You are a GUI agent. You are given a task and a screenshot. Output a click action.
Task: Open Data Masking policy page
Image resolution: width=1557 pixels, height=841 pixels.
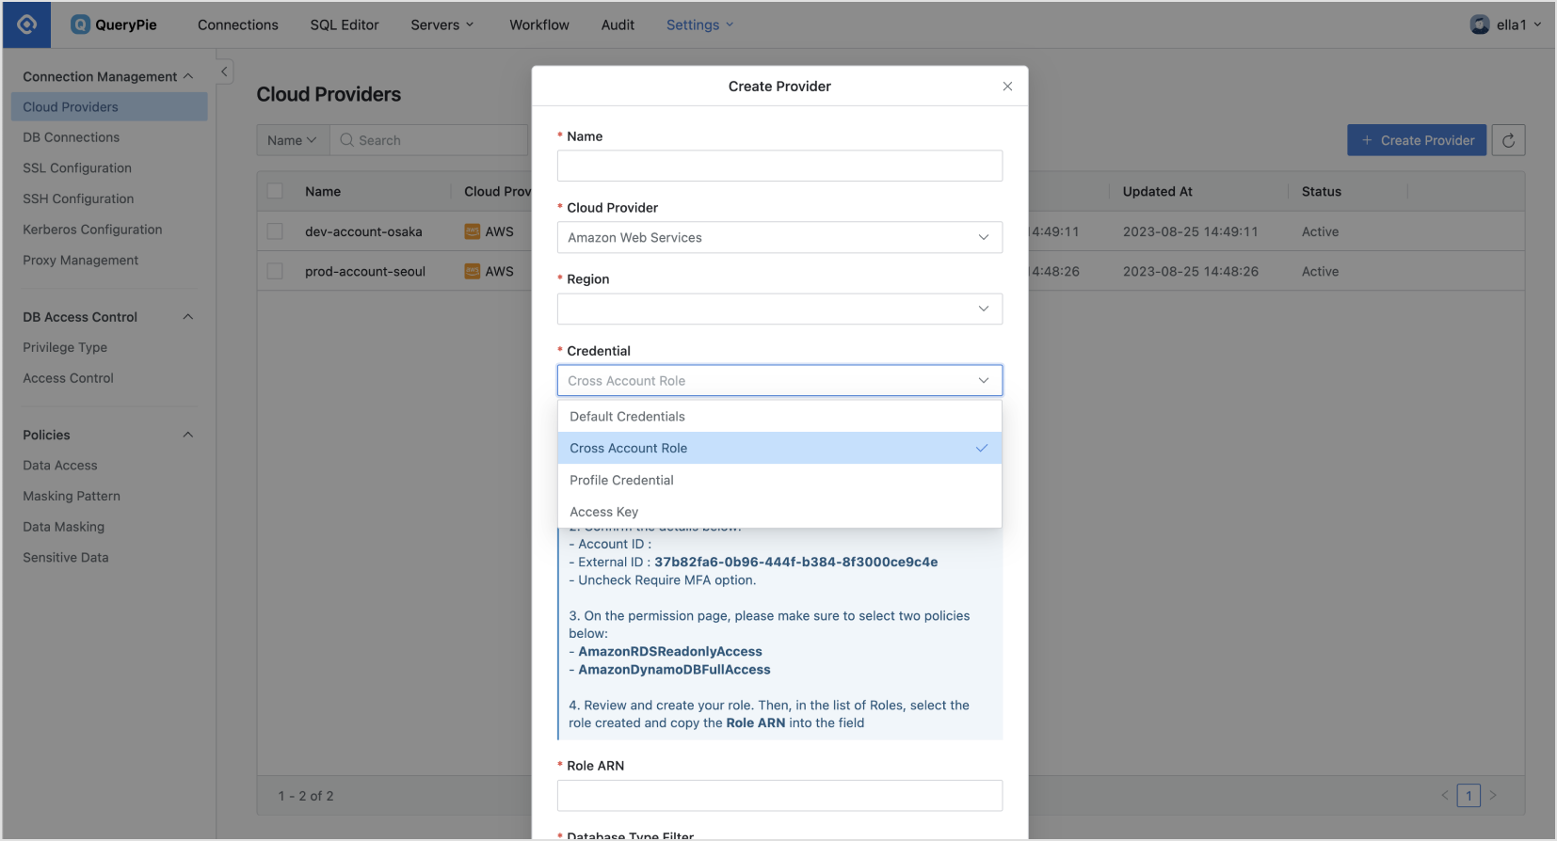[64, 527]
